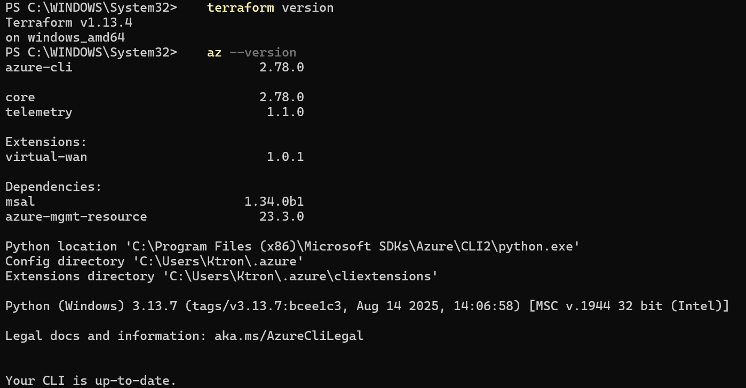Image resolution: width=746 pixels, height=388 pixels.
Task: Click the "Extensions:" heading
Action: (46, 142)
